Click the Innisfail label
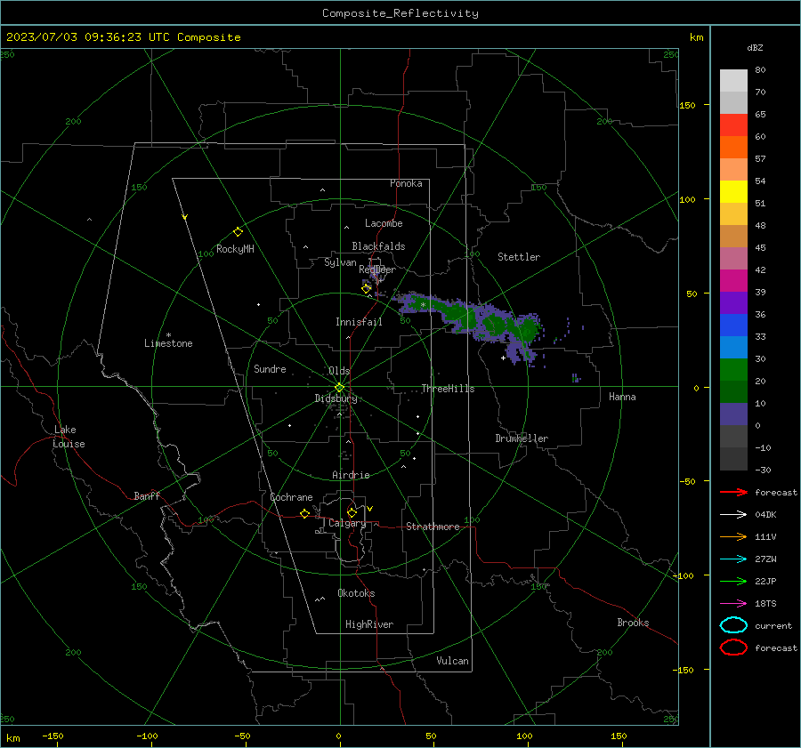 coord(359,322)
